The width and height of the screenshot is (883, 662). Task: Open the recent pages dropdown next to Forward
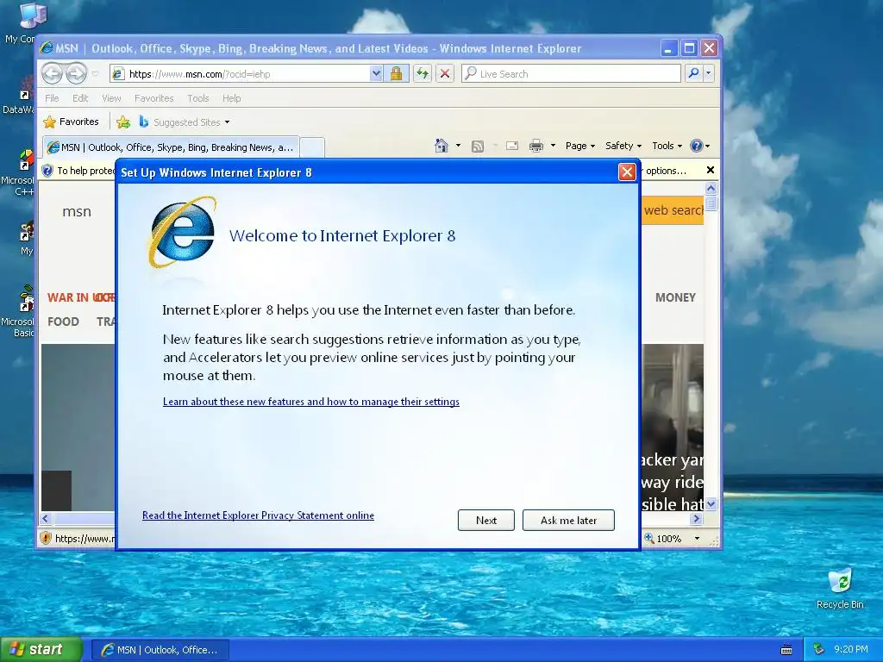pyautogui.click(x=95, y=74)
